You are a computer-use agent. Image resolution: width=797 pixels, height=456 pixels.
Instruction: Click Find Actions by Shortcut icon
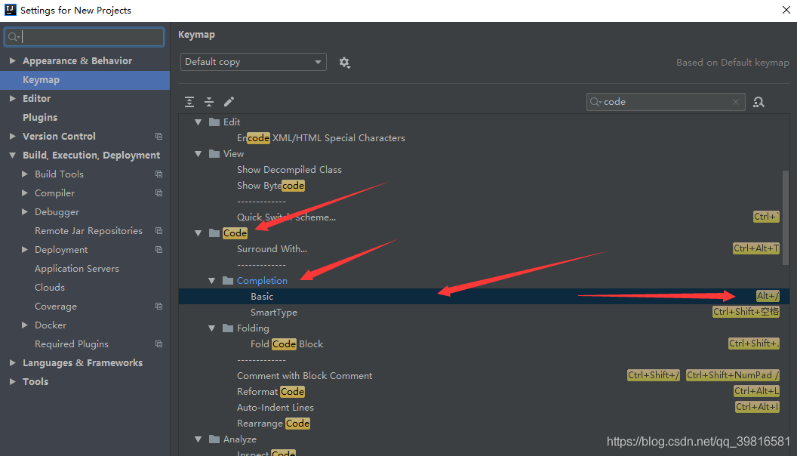pyautogui.click(x=759, y=102)
